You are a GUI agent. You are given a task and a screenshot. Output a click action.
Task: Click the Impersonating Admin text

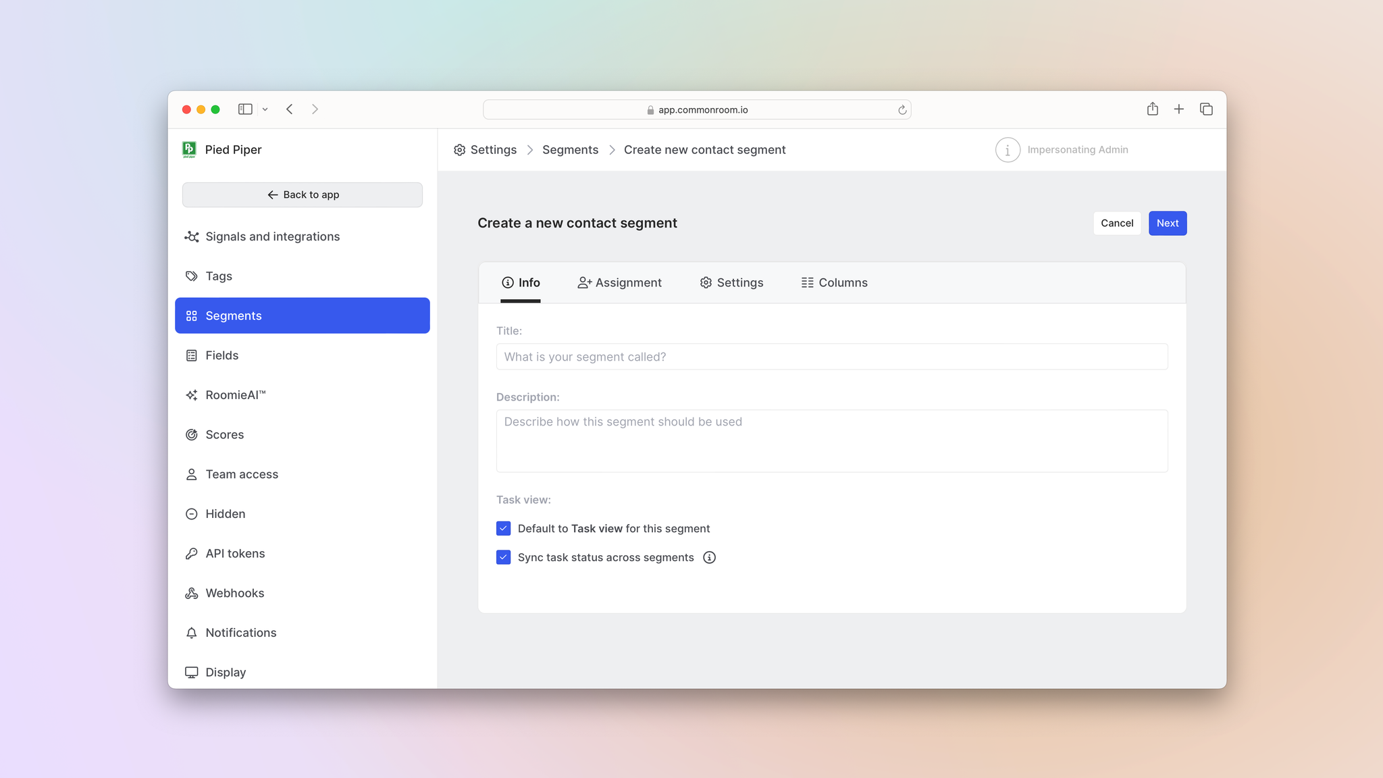point(1078,150)
